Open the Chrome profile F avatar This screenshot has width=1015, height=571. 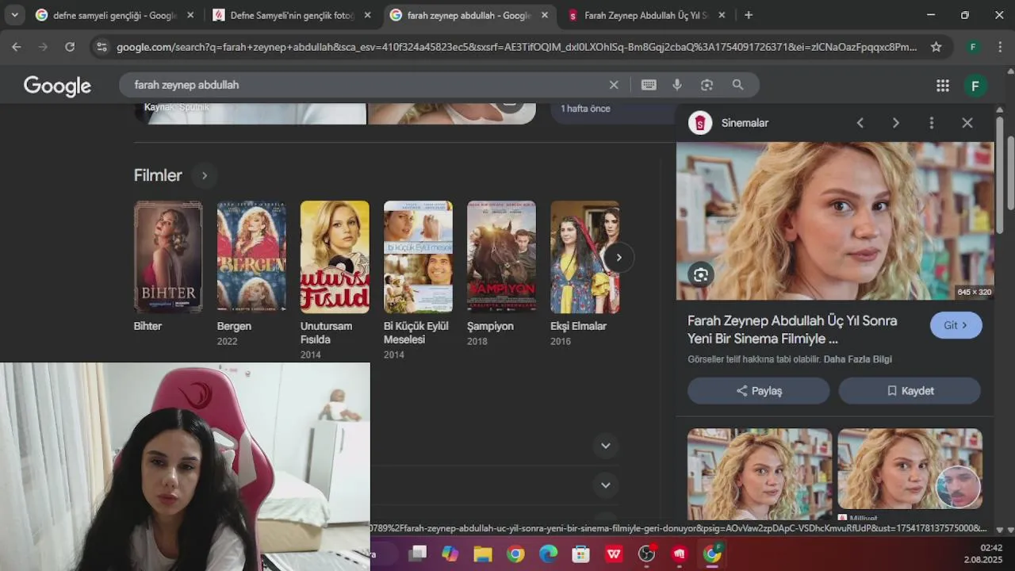[973, 47]
